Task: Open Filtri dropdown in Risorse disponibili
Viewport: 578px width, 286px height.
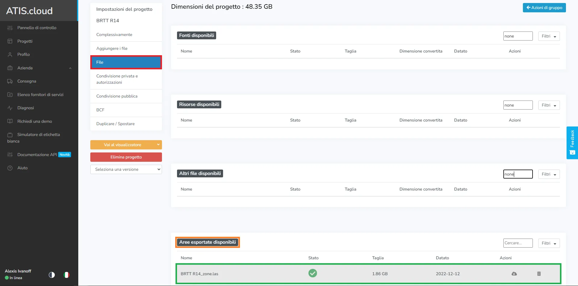Action: 549,105
